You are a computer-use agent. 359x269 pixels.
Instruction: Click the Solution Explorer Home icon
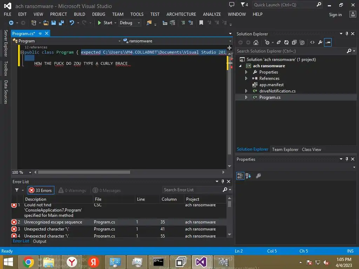(256, 42)
